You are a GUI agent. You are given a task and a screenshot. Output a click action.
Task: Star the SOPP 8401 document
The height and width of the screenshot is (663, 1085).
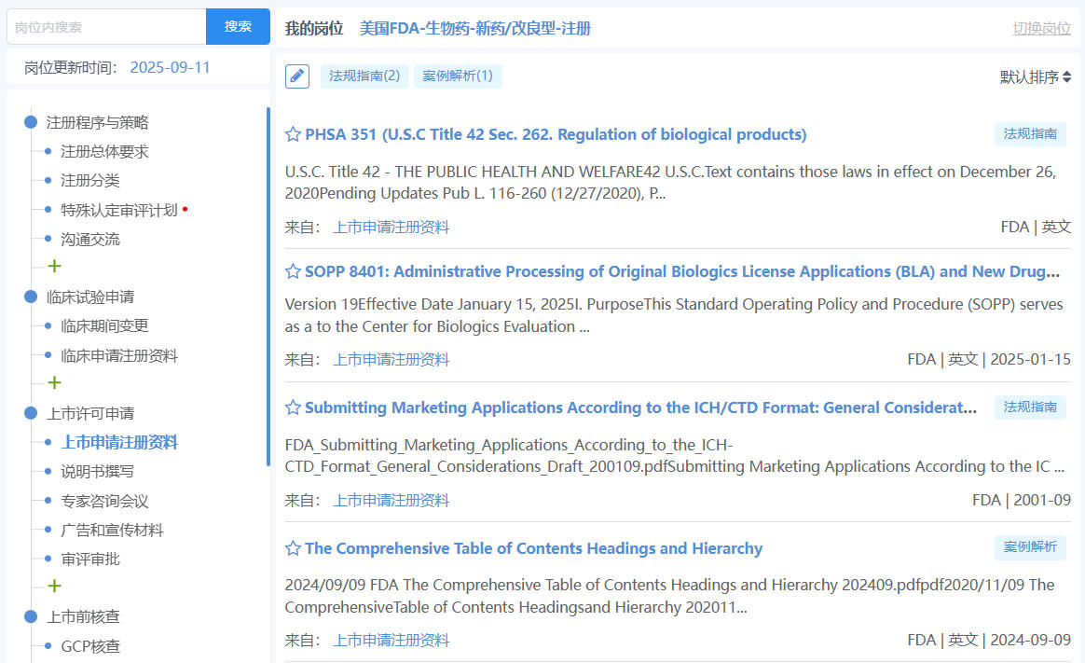pos(293,271)
